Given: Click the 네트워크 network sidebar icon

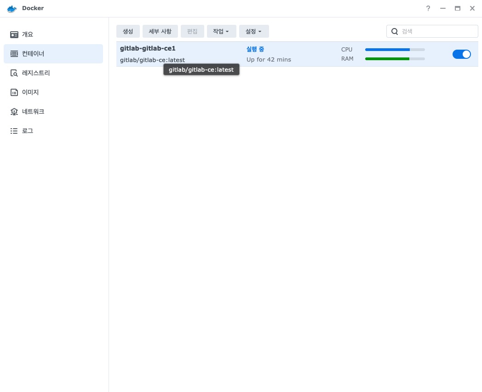Looking at the screenshot, I should pos(14,112).
